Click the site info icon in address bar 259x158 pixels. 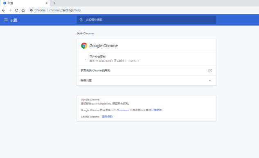pos(31,10)
